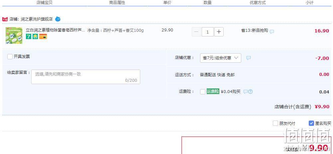Click the Tmall store logo icon
The height and width of the screenshot is (154, 333).
pos(5,19)
